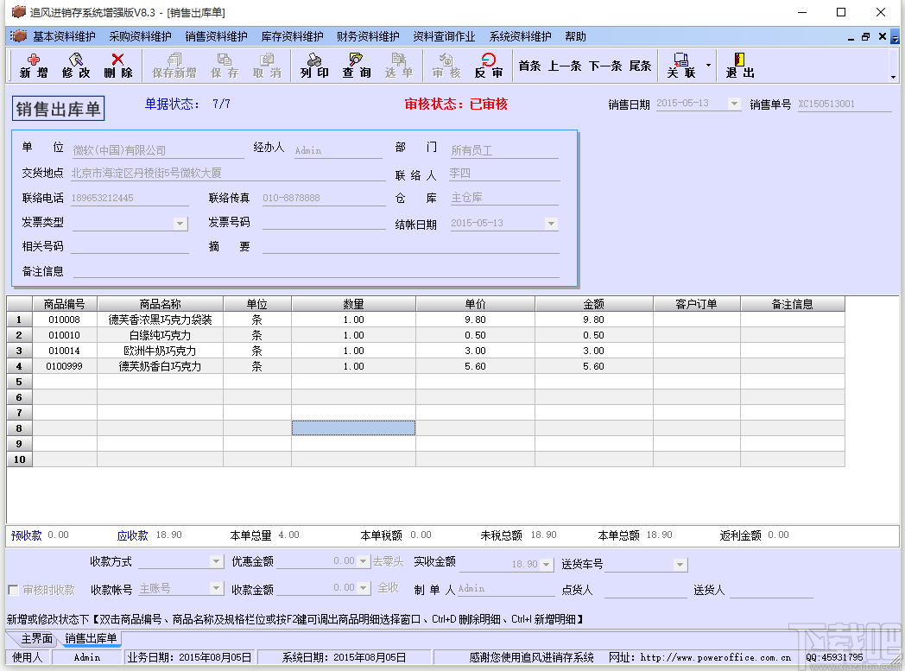Open the 销售日期 date dropdown
905x671 pixels.
[733, 104]
